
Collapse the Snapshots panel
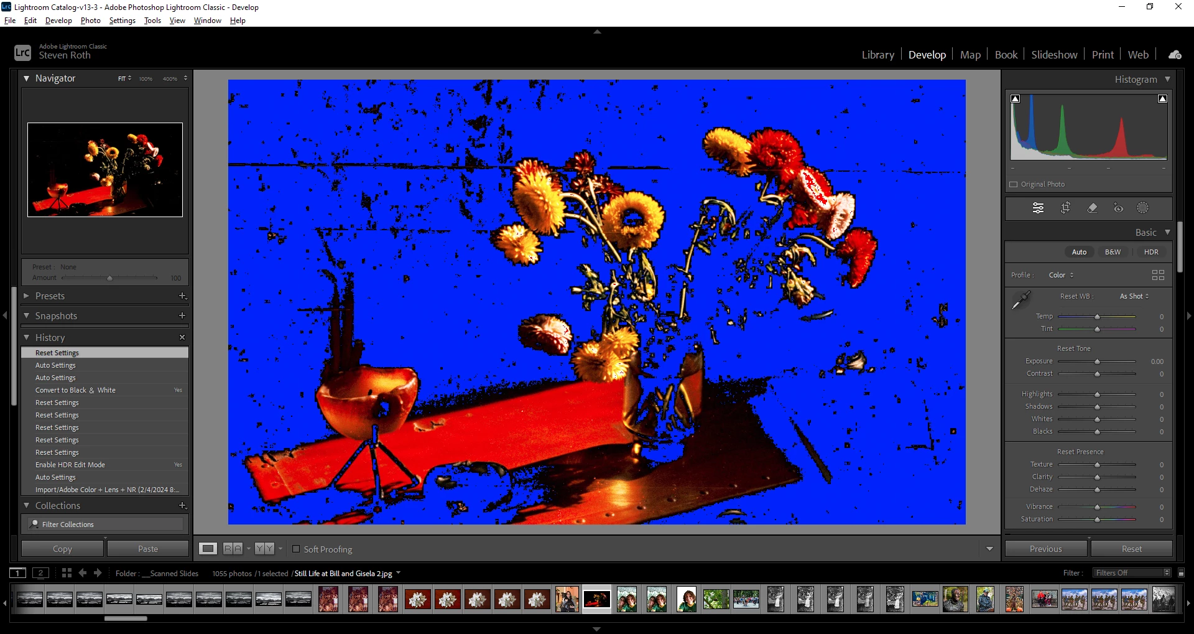coord(26,316)
